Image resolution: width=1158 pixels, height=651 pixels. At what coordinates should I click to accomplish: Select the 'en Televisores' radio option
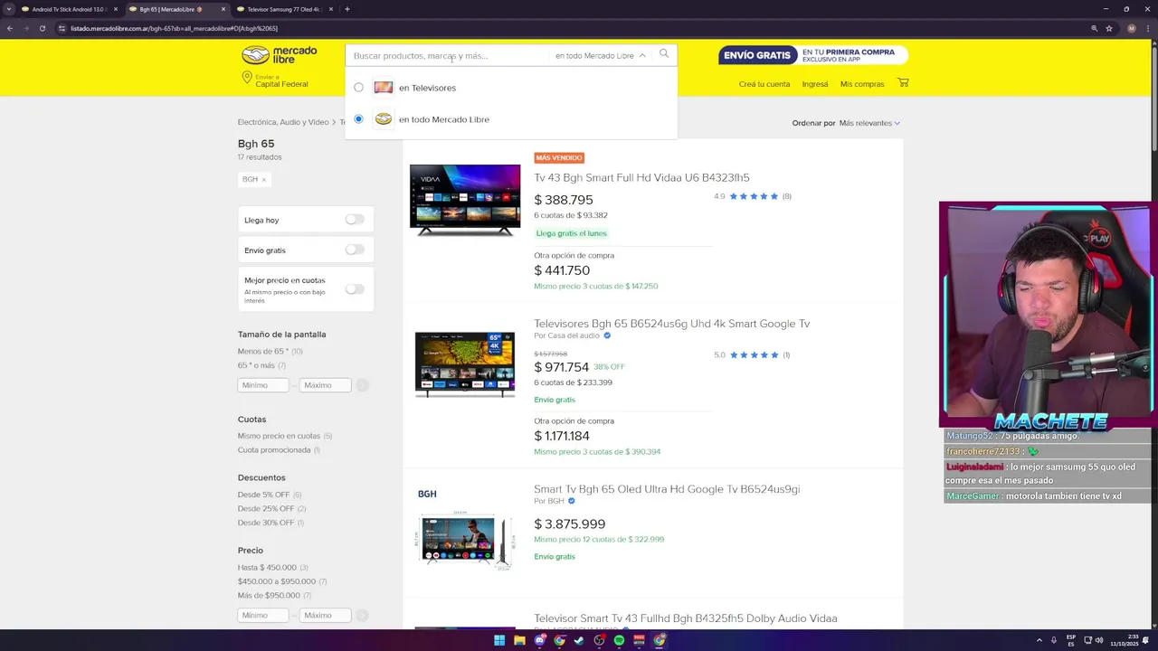(358, 88)
